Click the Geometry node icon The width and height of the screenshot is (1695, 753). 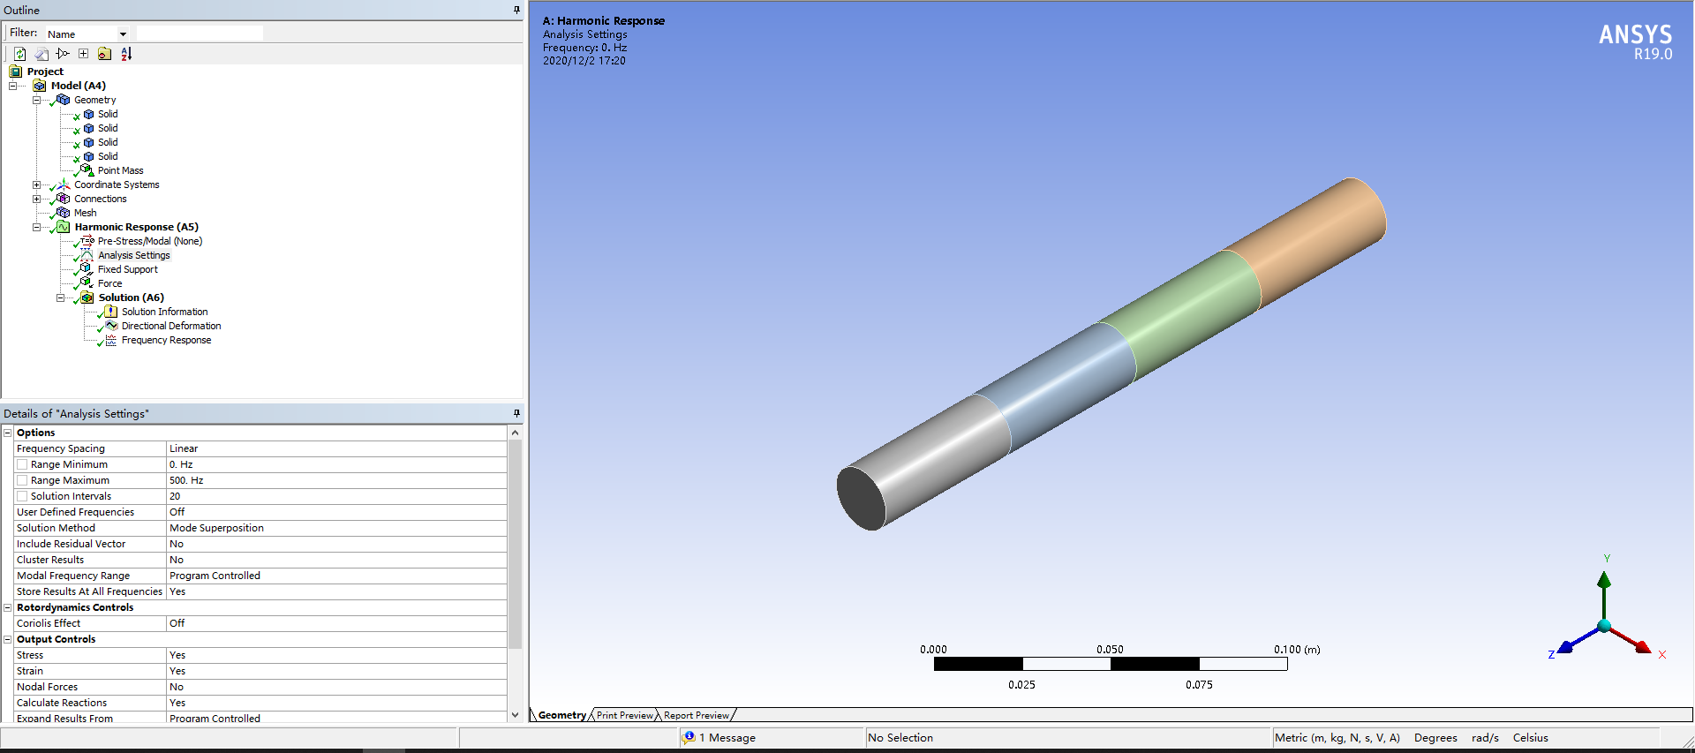click(63, 100)
